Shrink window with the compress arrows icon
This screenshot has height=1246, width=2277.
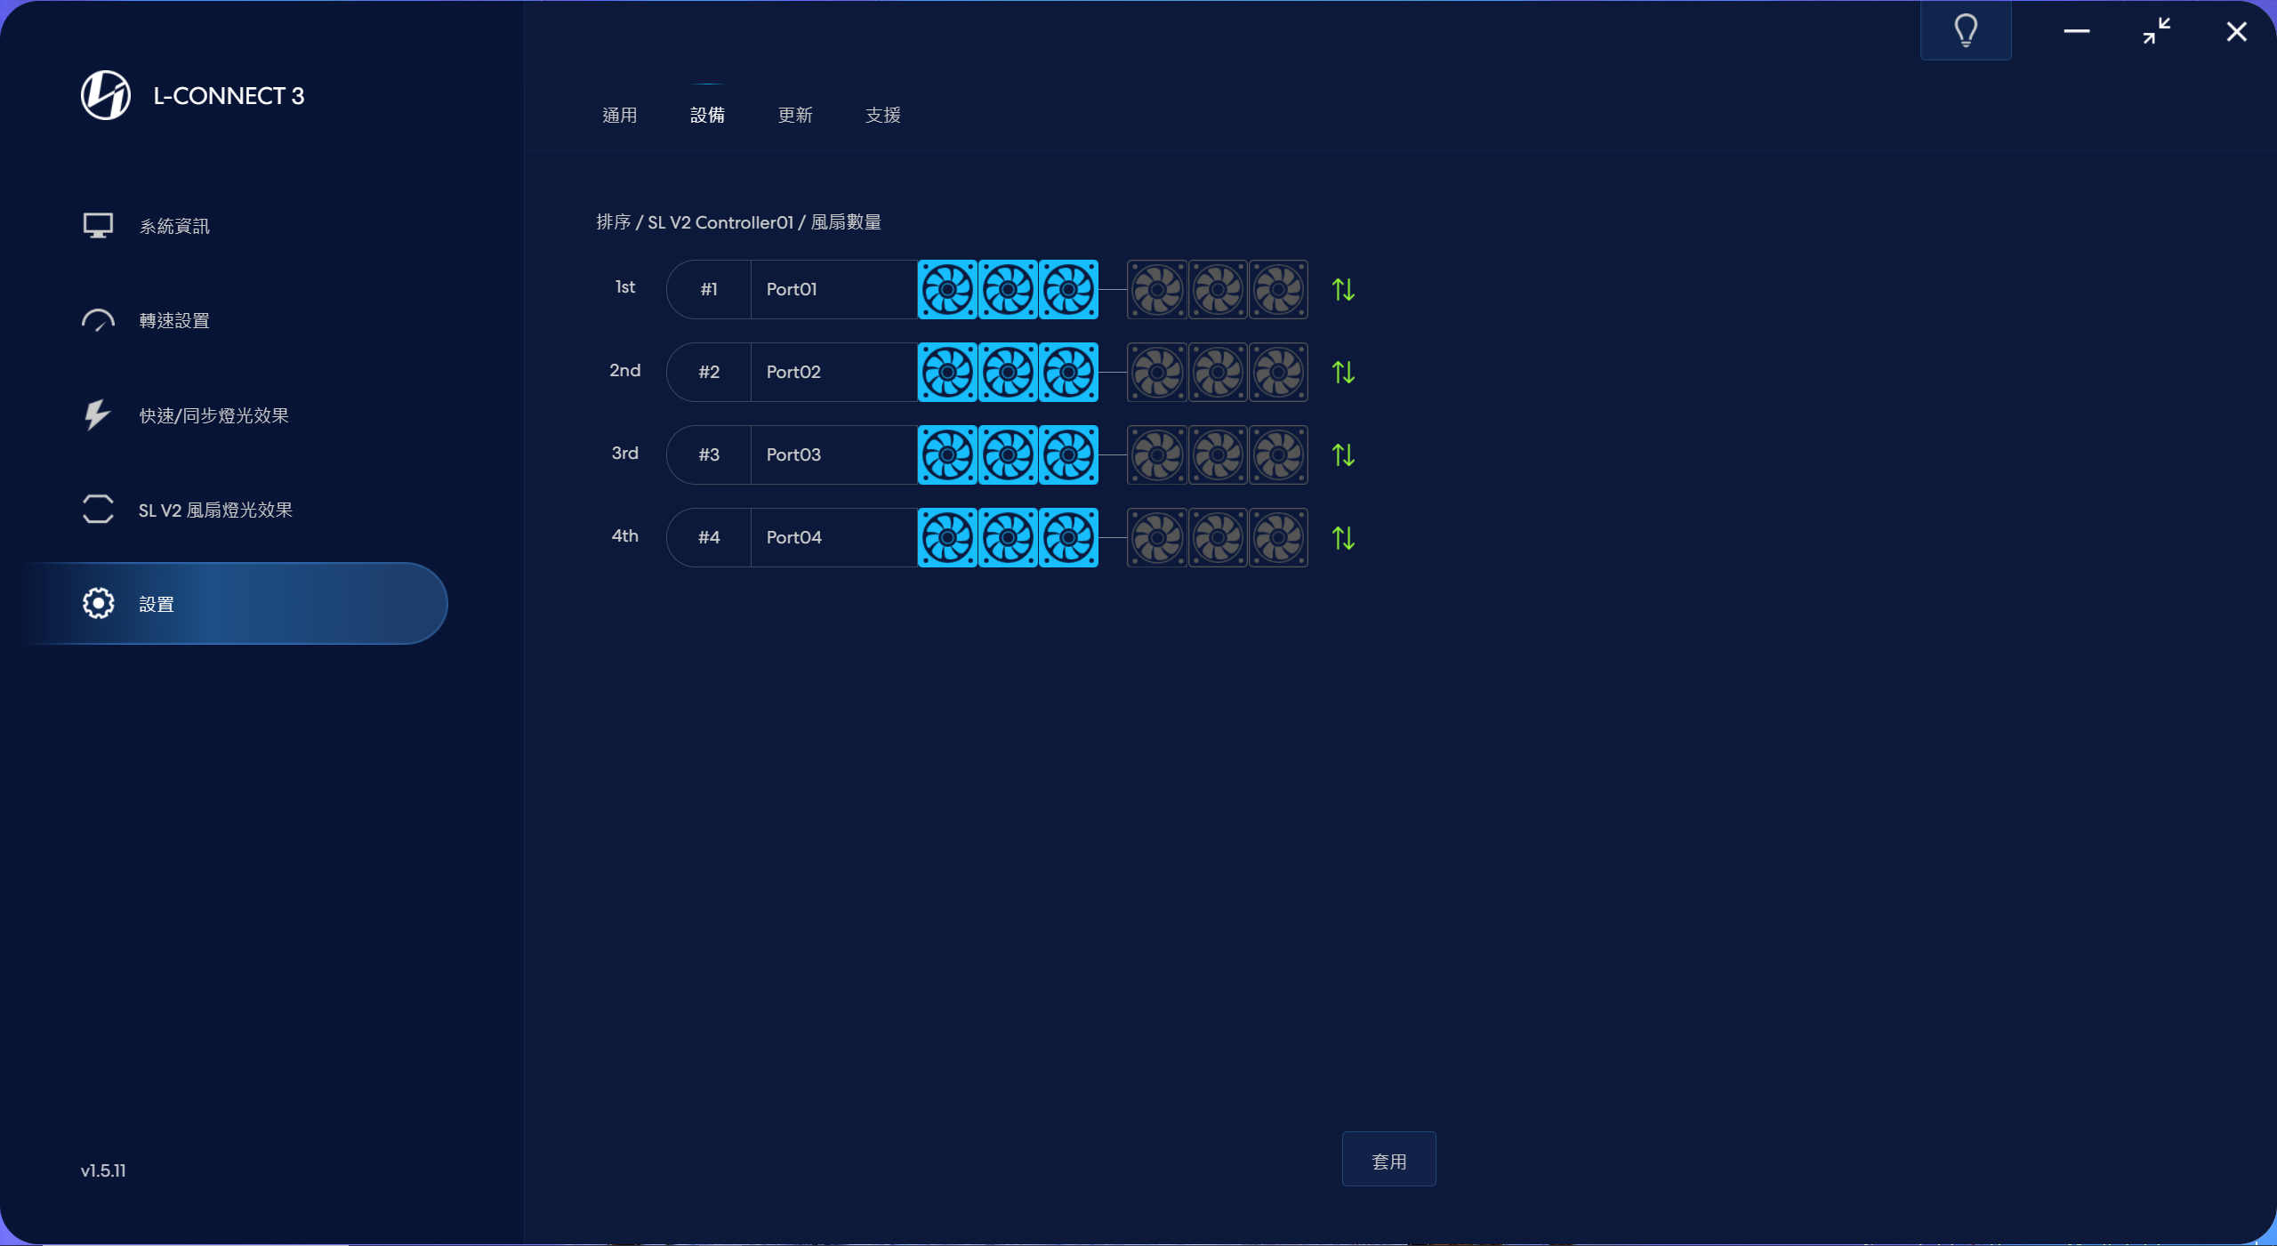(2157, 31)
